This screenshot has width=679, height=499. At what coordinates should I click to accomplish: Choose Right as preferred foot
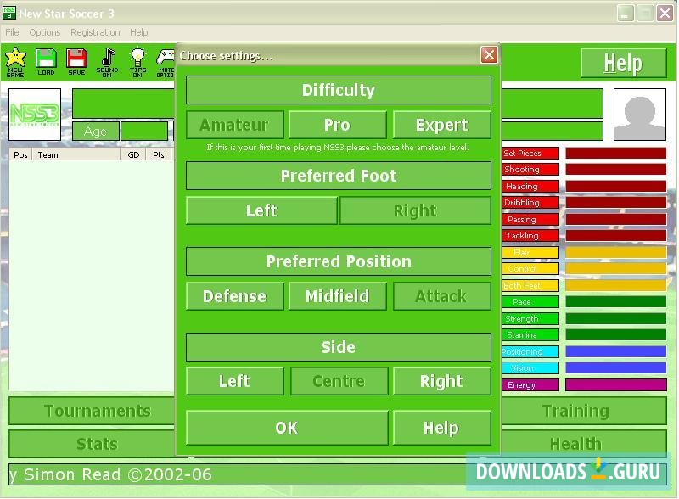click(x=415, y=210)
